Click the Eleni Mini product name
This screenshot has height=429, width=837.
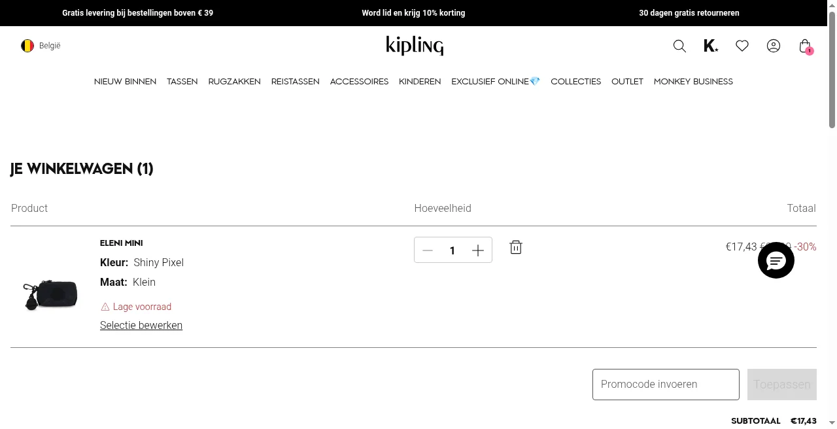point(122,243)
